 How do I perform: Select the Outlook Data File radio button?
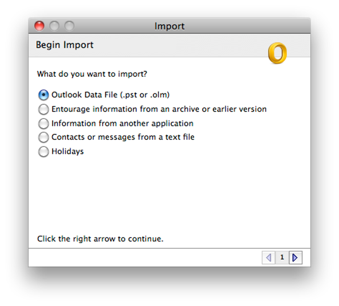pos(44,95)
